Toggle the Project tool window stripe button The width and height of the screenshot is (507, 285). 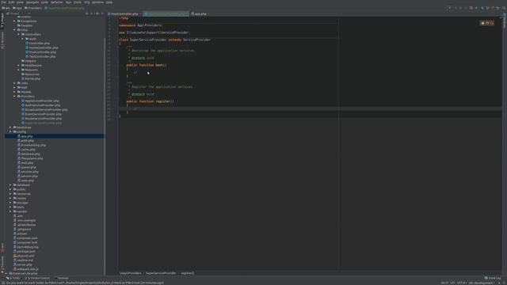2,21
